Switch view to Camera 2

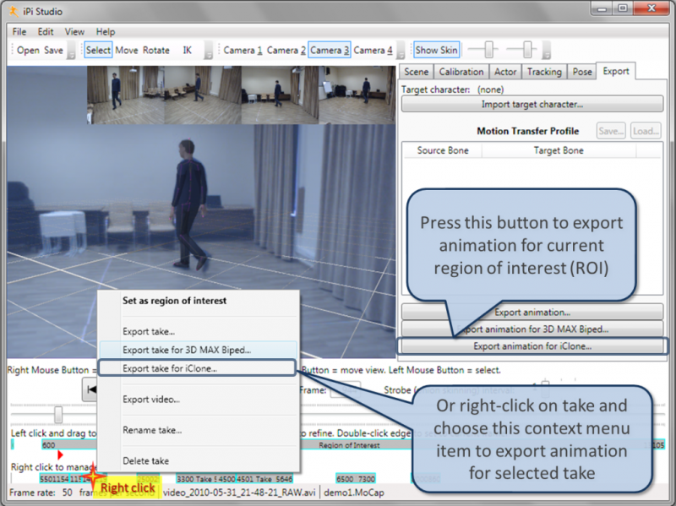point(286,50)
